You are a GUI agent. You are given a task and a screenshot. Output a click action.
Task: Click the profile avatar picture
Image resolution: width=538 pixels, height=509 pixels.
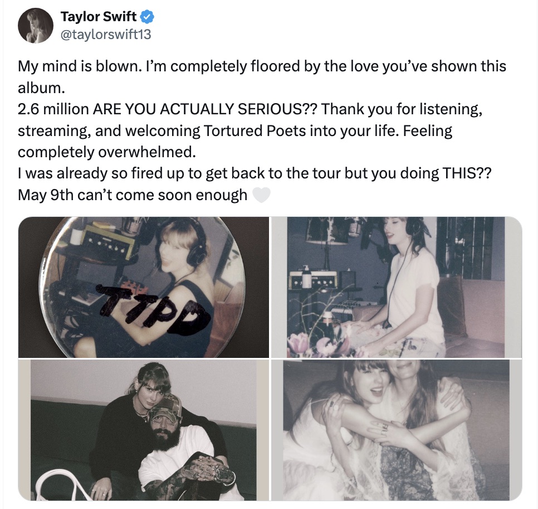tap(36, 26)
